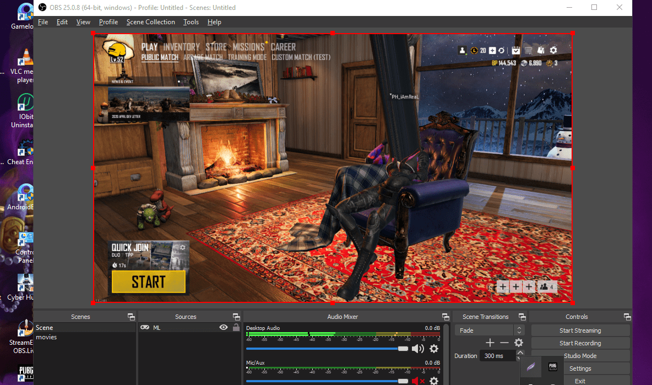Increase Duration with up arrow
Viewport: 652px width, 385px height.
[x=520, y=353]
